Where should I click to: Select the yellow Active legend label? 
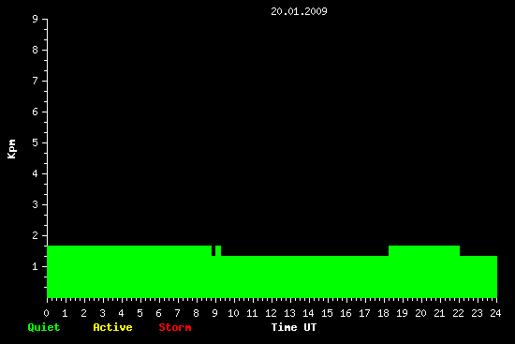click(112, 327)
